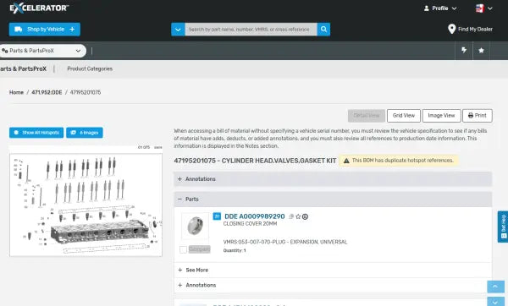Click the Excelerator logo
The image size is (508, 306).
pyautogui.click(x=39, y=8)
